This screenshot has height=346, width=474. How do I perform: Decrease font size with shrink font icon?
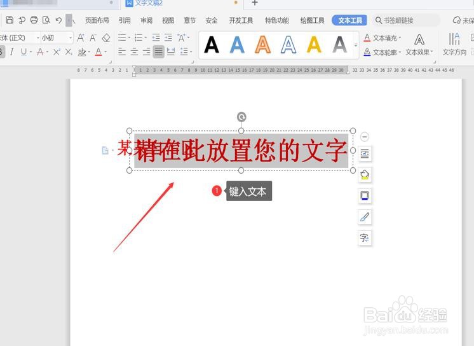[93, 38]
